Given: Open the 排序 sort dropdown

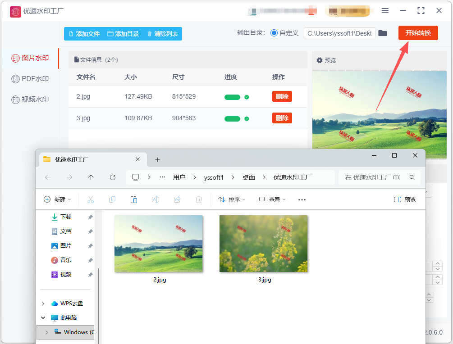Looking at the screenshot, I should (x=232, y=200).
